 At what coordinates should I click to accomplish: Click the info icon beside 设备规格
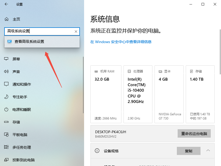tap(97, 151)
